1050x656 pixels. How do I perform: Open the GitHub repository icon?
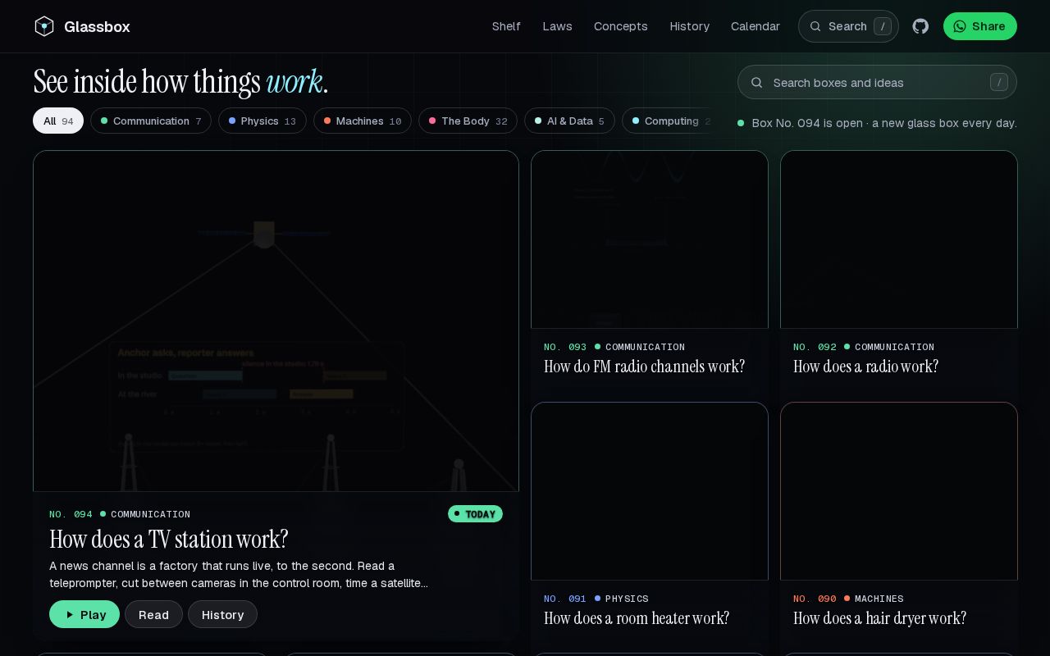tap(920, 26)
